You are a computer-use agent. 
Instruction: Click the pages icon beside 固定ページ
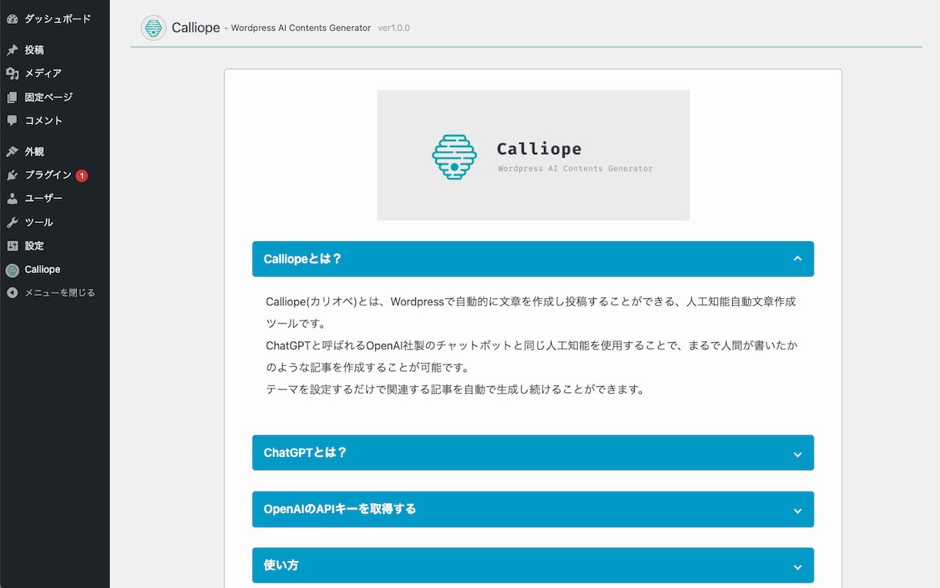pyautogui.click(x=12, y=97)
